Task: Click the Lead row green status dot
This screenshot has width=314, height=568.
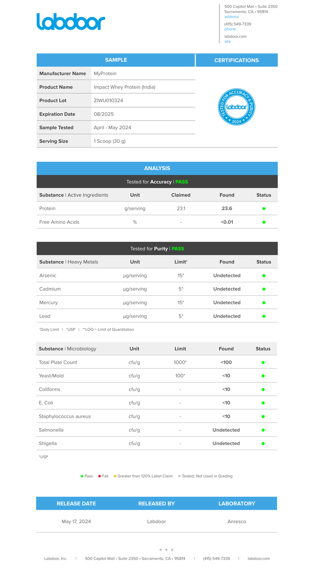Action: coord(264,316)
